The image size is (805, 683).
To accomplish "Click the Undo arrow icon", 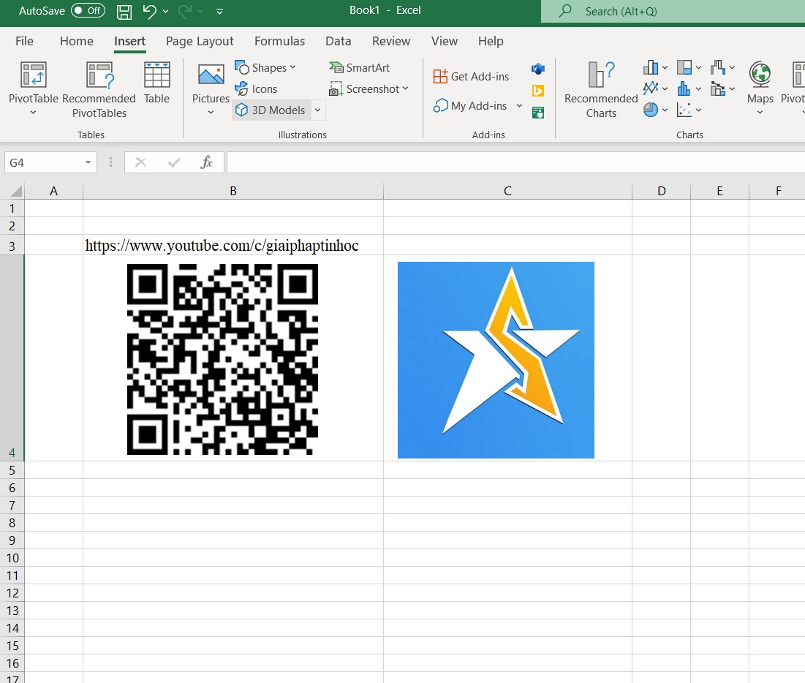I will coord(149,11).
